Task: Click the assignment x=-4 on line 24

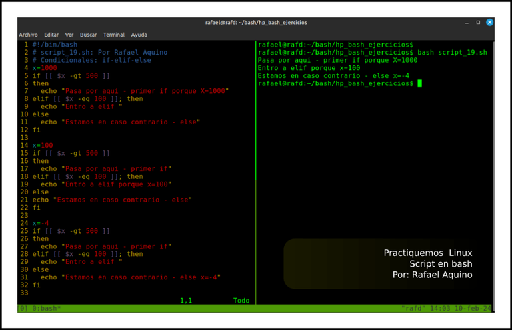Action: pyautogui.click(x=41, y=223)
